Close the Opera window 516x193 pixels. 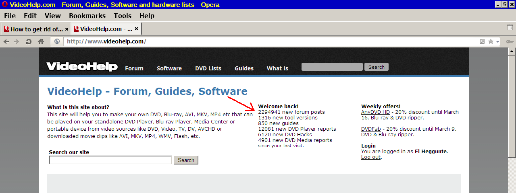(x=512, y=4)
